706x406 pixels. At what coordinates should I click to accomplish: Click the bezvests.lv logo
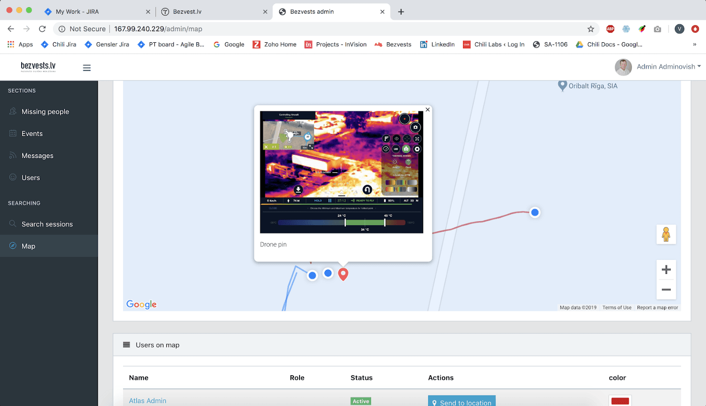coord(38,67)
